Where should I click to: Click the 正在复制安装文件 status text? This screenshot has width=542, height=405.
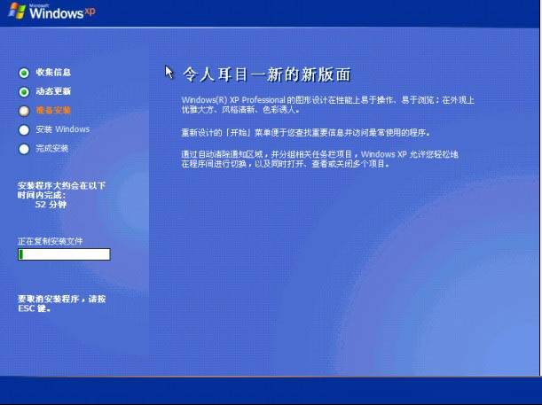pos(51,240)
